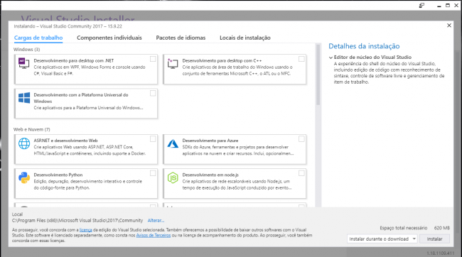The height and width of the screenshot is (257, 462).
Task: Open the Componentes individuais tab
Action: click(109, 38)
